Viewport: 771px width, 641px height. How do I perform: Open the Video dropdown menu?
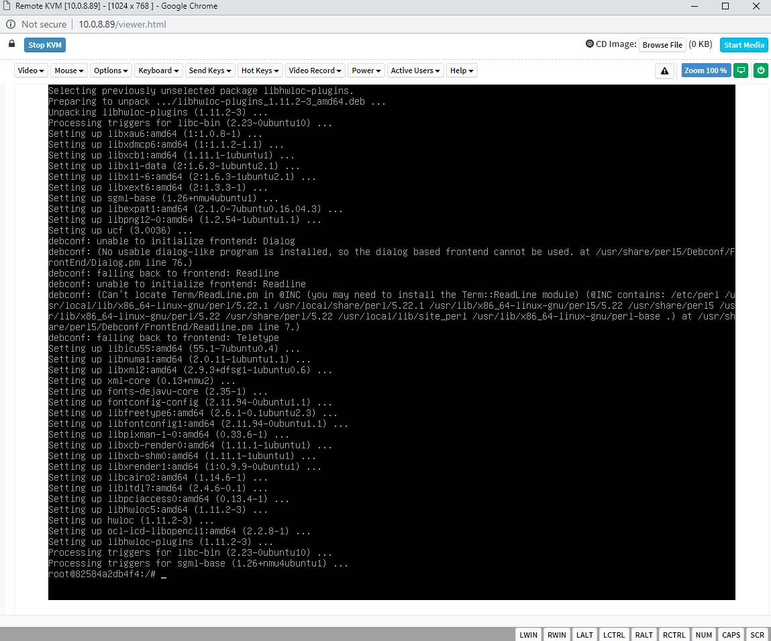(31, 70)
